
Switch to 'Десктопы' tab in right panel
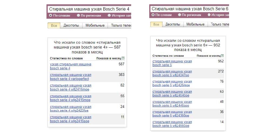coord(173,24)
